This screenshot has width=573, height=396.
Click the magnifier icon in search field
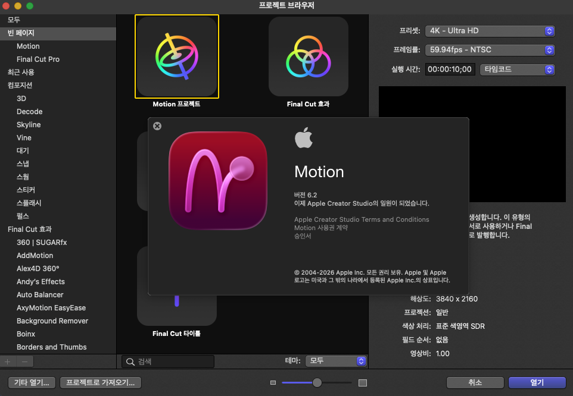[129, 362]
